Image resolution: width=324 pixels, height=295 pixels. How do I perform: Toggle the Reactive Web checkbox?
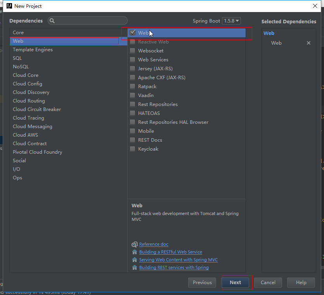click(132, 42)
